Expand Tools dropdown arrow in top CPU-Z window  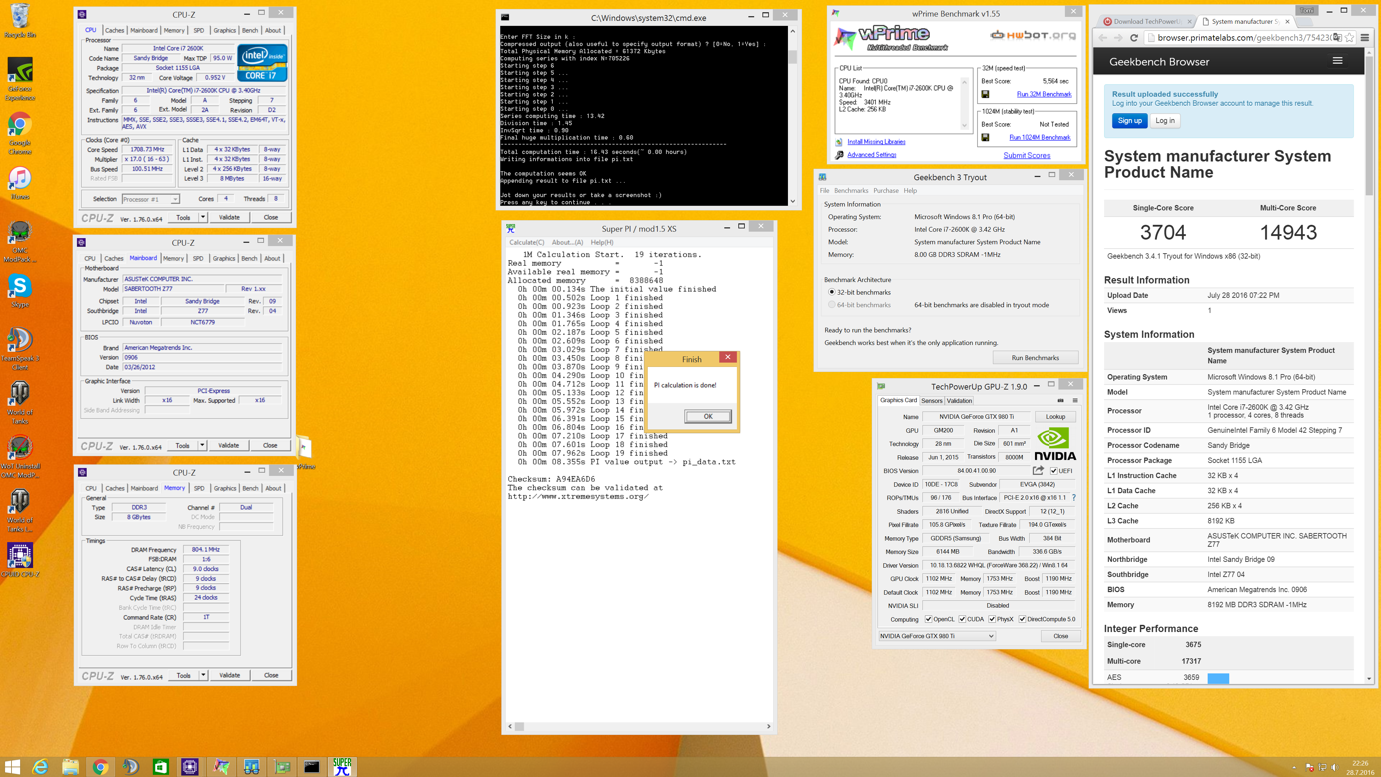(x=202, y=217)
